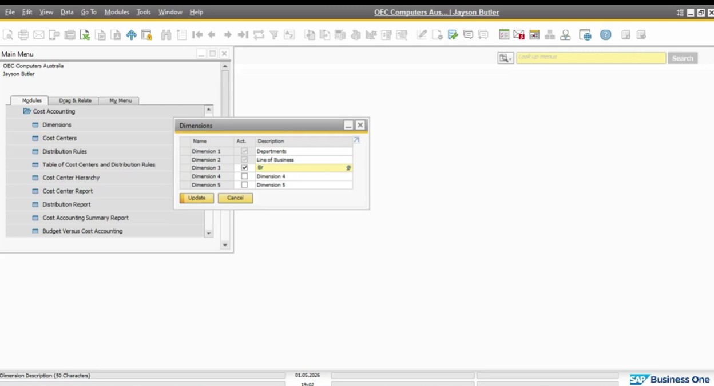This screenshot has height=386, width=714.
Task: Click the green Layout Designer pencil icon
Action: pyautogui.click(x=453, y=35)
